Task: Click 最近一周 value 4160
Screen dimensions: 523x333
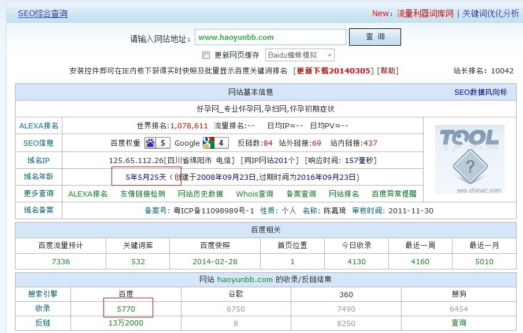Action: [x=420, y=261]
